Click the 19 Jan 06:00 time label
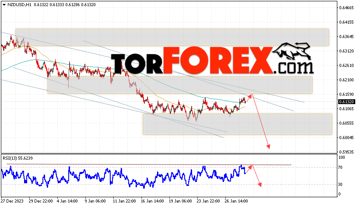357x206 pixels. pos(180,201)
